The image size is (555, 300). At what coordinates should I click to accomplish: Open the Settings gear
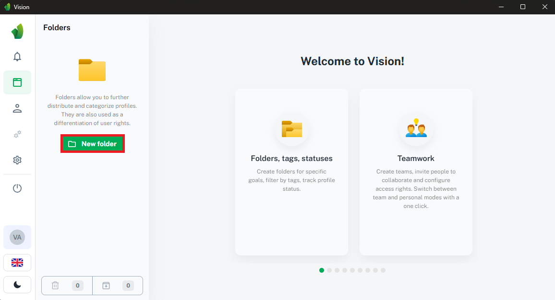pyautogui.click(x=17, y=160)
